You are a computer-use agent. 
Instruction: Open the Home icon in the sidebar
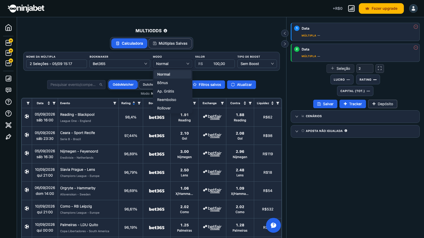tap(8, 27)
